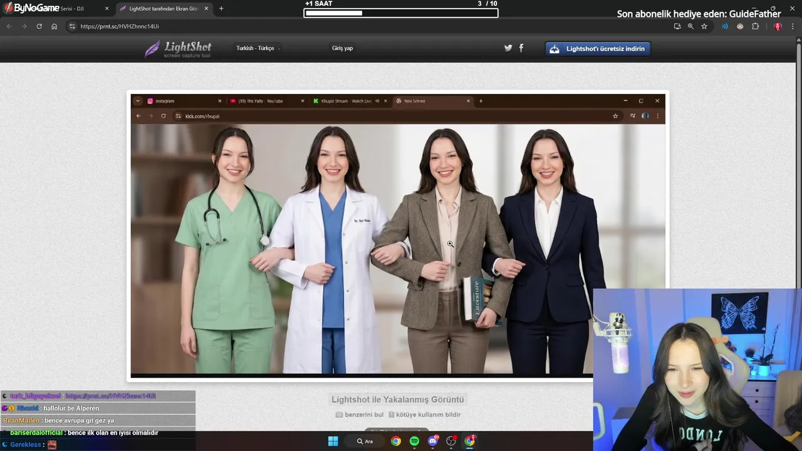The image size is (802, 451).
Task: Open the active Chrome profile taskbar icon
Action: (x=469, y=441)
